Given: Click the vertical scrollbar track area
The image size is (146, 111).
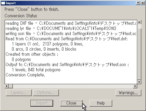Looking at the screenshot, I should pyautogui.click(x=139, y=26).
